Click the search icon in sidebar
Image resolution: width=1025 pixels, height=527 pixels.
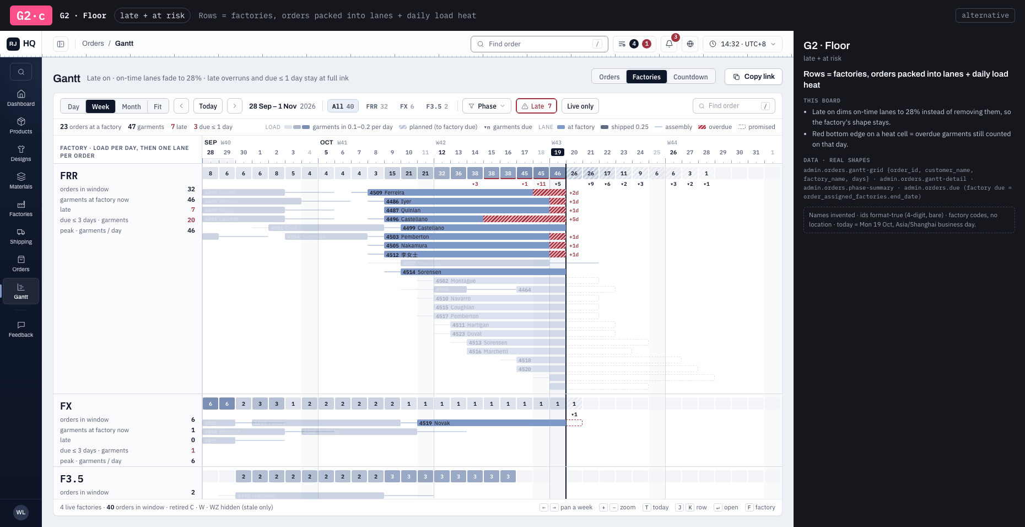(21, 72)
